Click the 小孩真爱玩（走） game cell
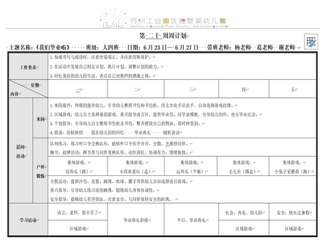 136,166
